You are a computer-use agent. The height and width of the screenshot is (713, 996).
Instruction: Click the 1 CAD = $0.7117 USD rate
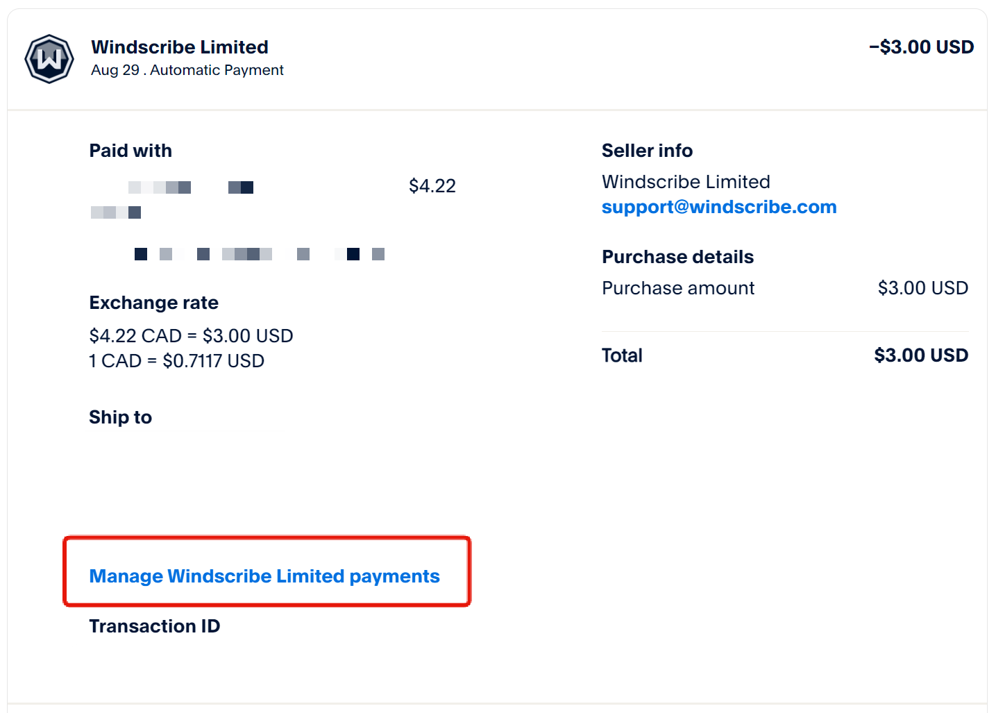[176, 361]
